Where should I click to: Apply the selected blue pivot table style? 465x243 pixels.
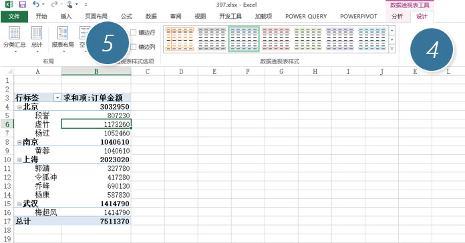244,39
